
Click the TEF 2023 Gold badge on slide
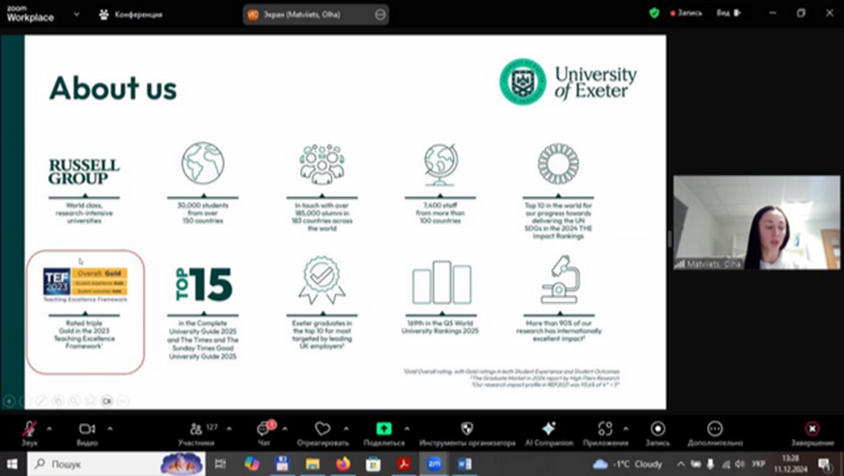pos(85,283)
